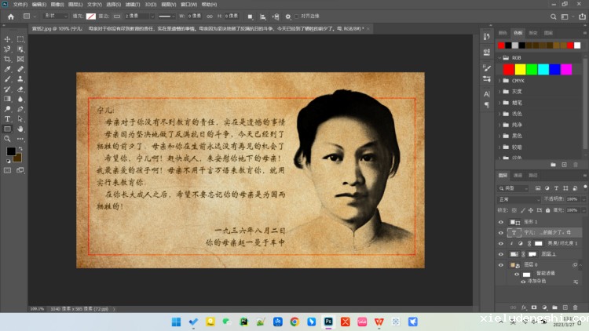Open the 滤镜(T) menu
The height and width of the screenshot is (331, 589).
pyautogui.click(x=126, y=5)
